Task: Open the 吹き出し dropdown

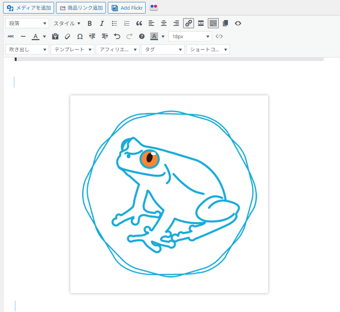Action: click(x=27, y=49)
